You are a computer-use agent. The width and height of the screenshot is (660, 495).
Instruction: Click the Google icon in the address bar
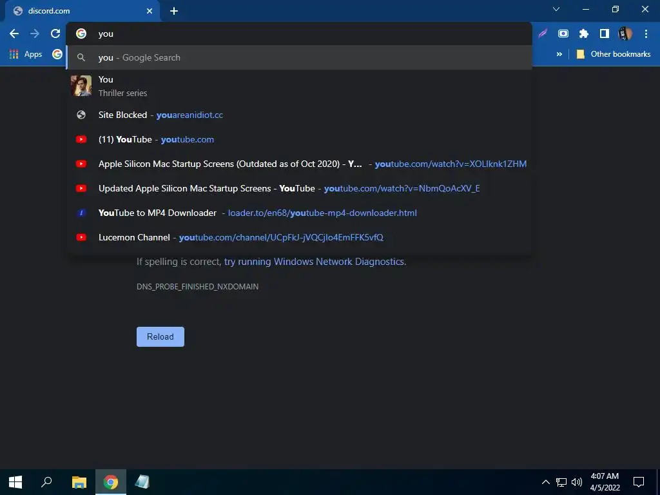81,34
